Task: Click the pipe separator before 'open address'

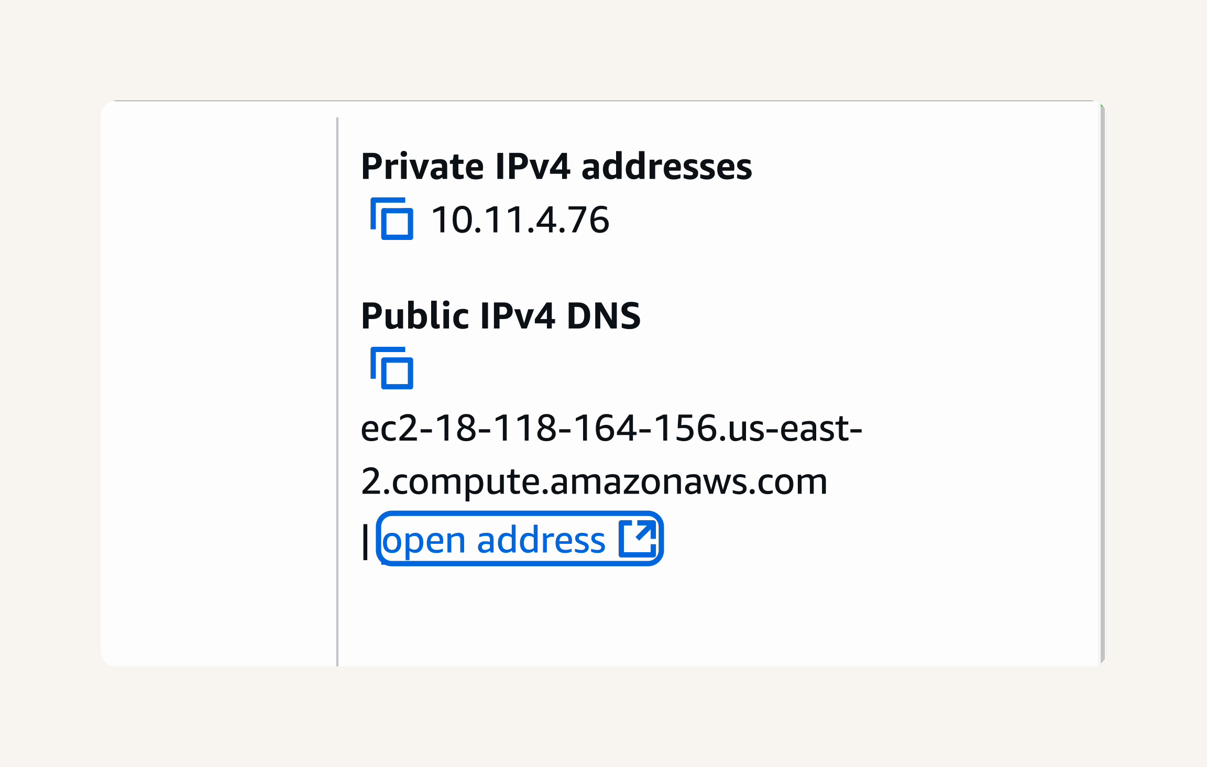Action: pos(366,542)
